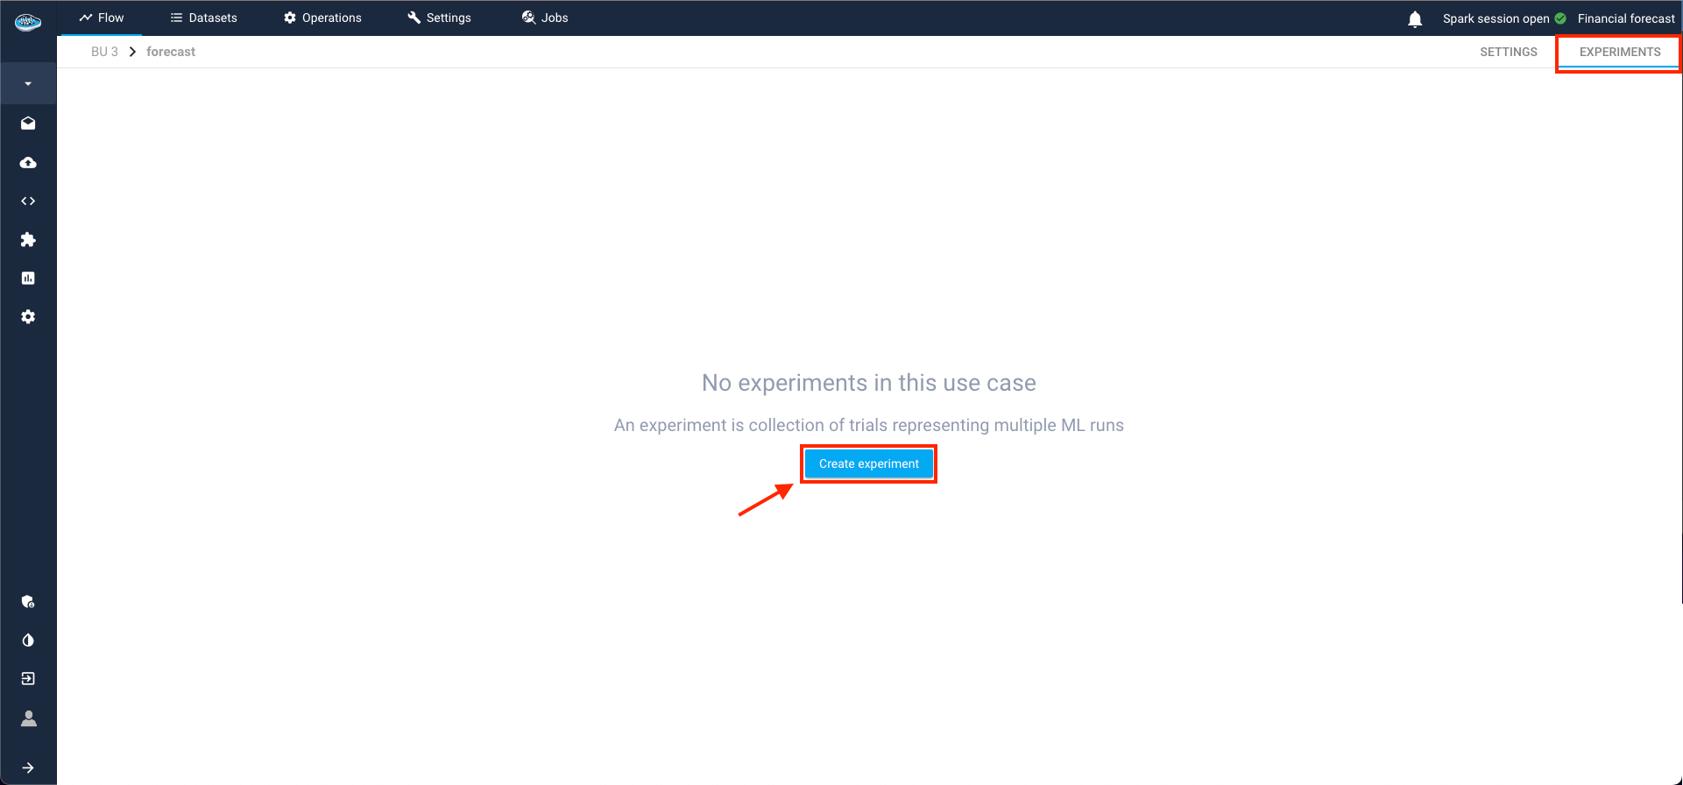This screenshot has height=785, width=1683.
Task: Switch to the SETTINGS tab
Action: click(1508, 52)
